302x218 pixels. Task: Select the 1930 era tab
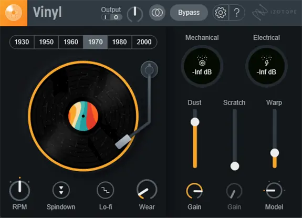(22, 42)
